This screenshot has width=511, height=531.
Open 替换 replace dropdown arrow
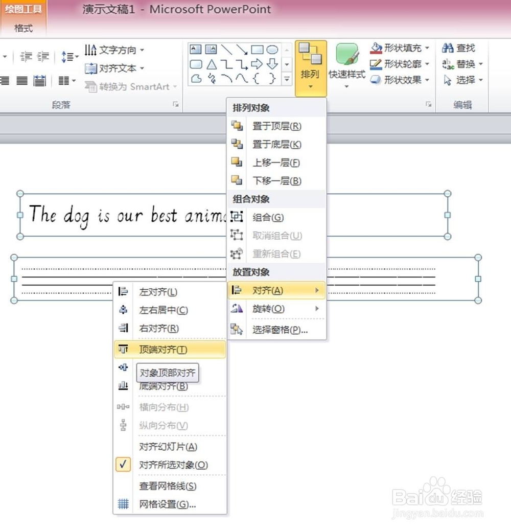point(481,64)
